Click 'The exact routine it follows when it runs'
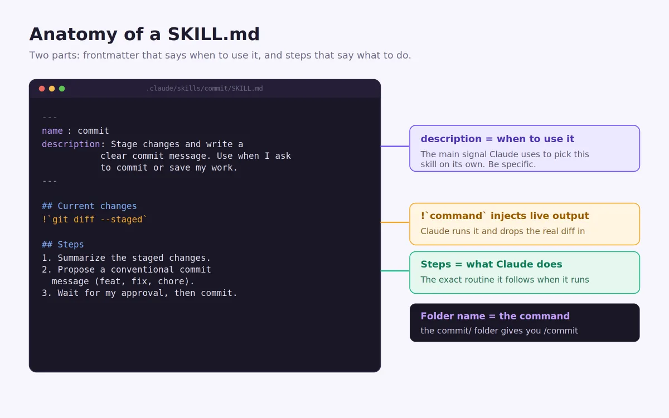 tap(505, 280)
